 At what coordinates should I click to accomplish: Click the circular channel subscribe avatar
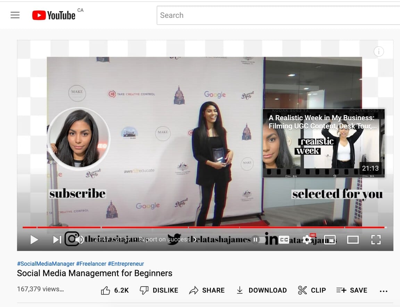pos(78,138)
